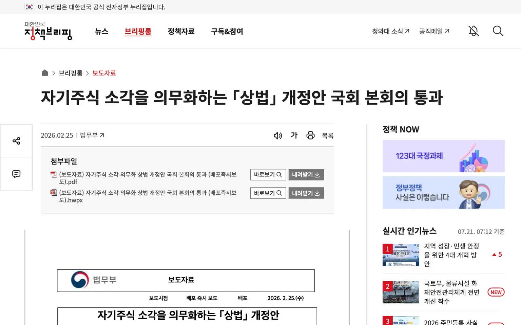Click the print icon
This screenshot has width=521, height=325.
click(310, 135)
